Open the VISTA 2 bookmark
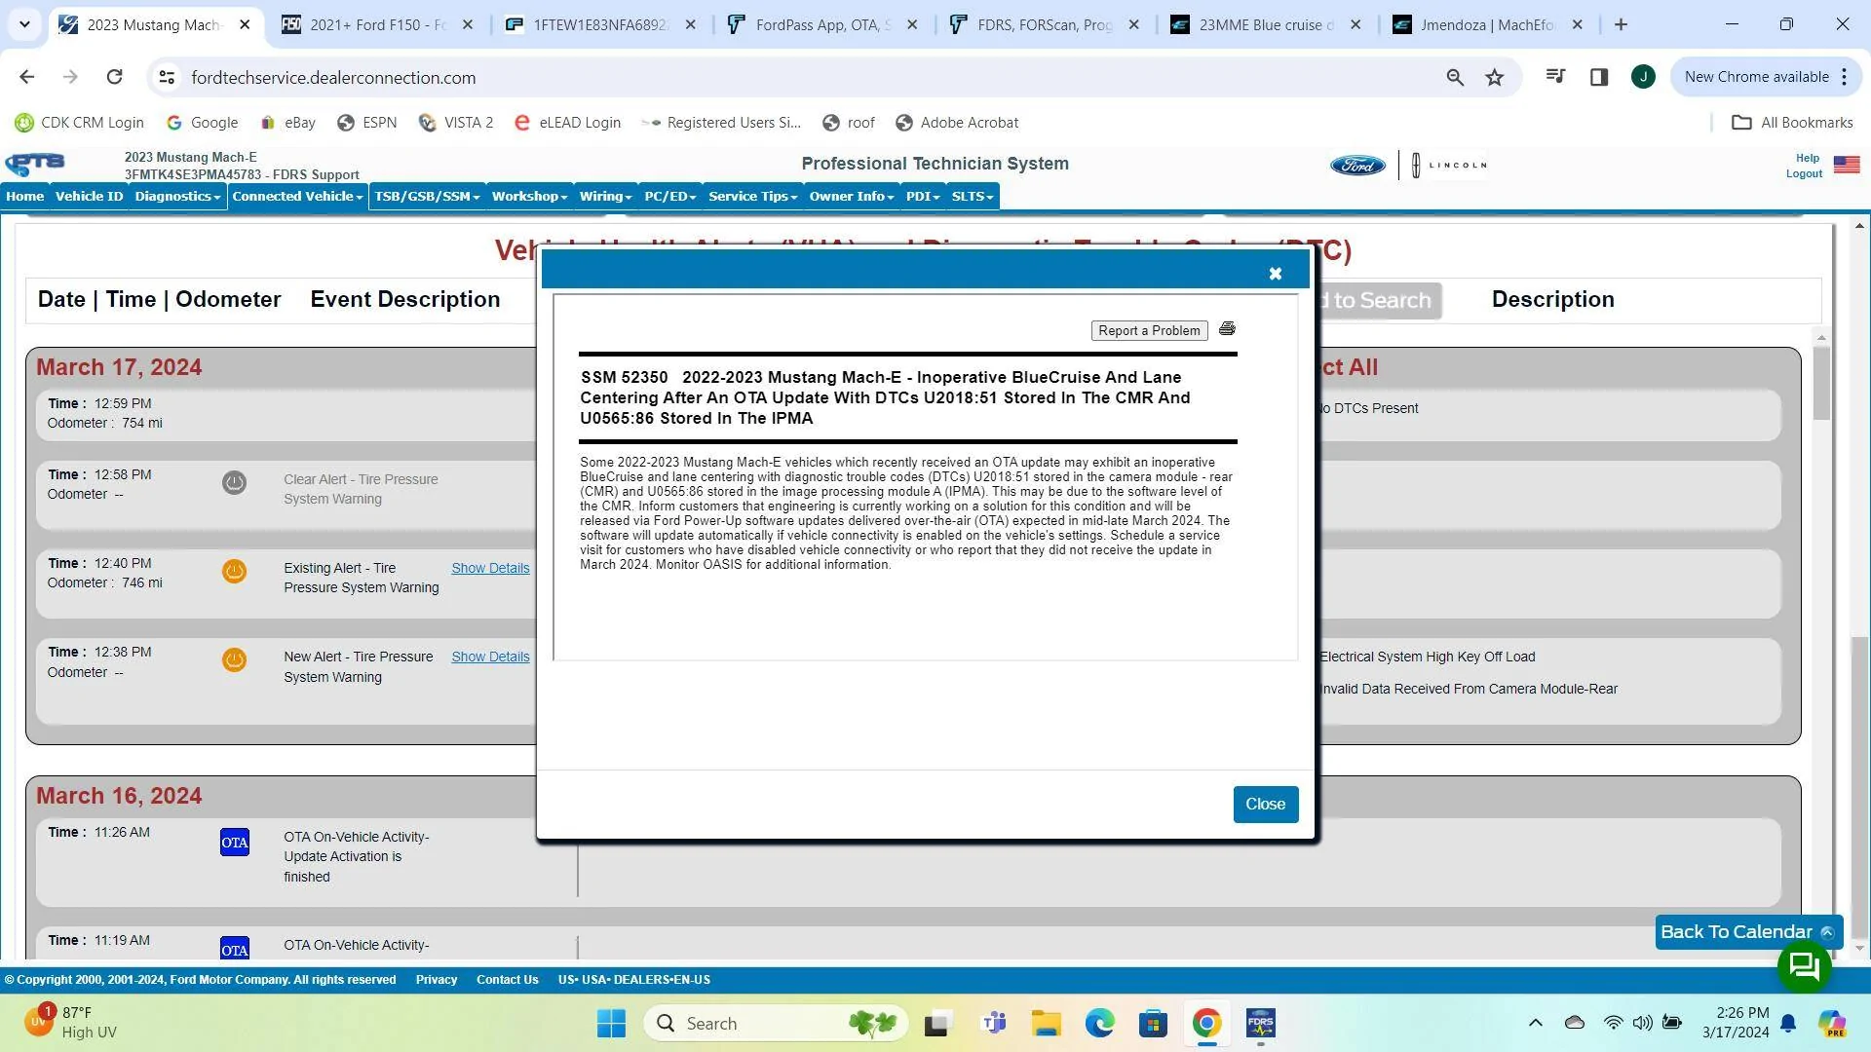The width and height of the screenshot is (1871, 1052). [x=456, y=123]
